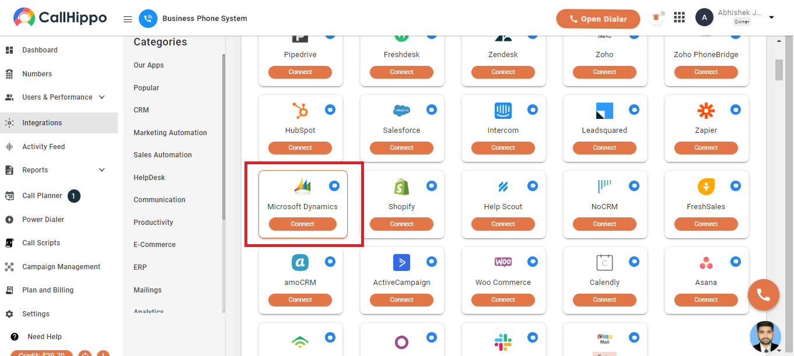This screenshot has width=794, height=356.
Task: Connect the amoCRM integration
Action: coord(300,300)
